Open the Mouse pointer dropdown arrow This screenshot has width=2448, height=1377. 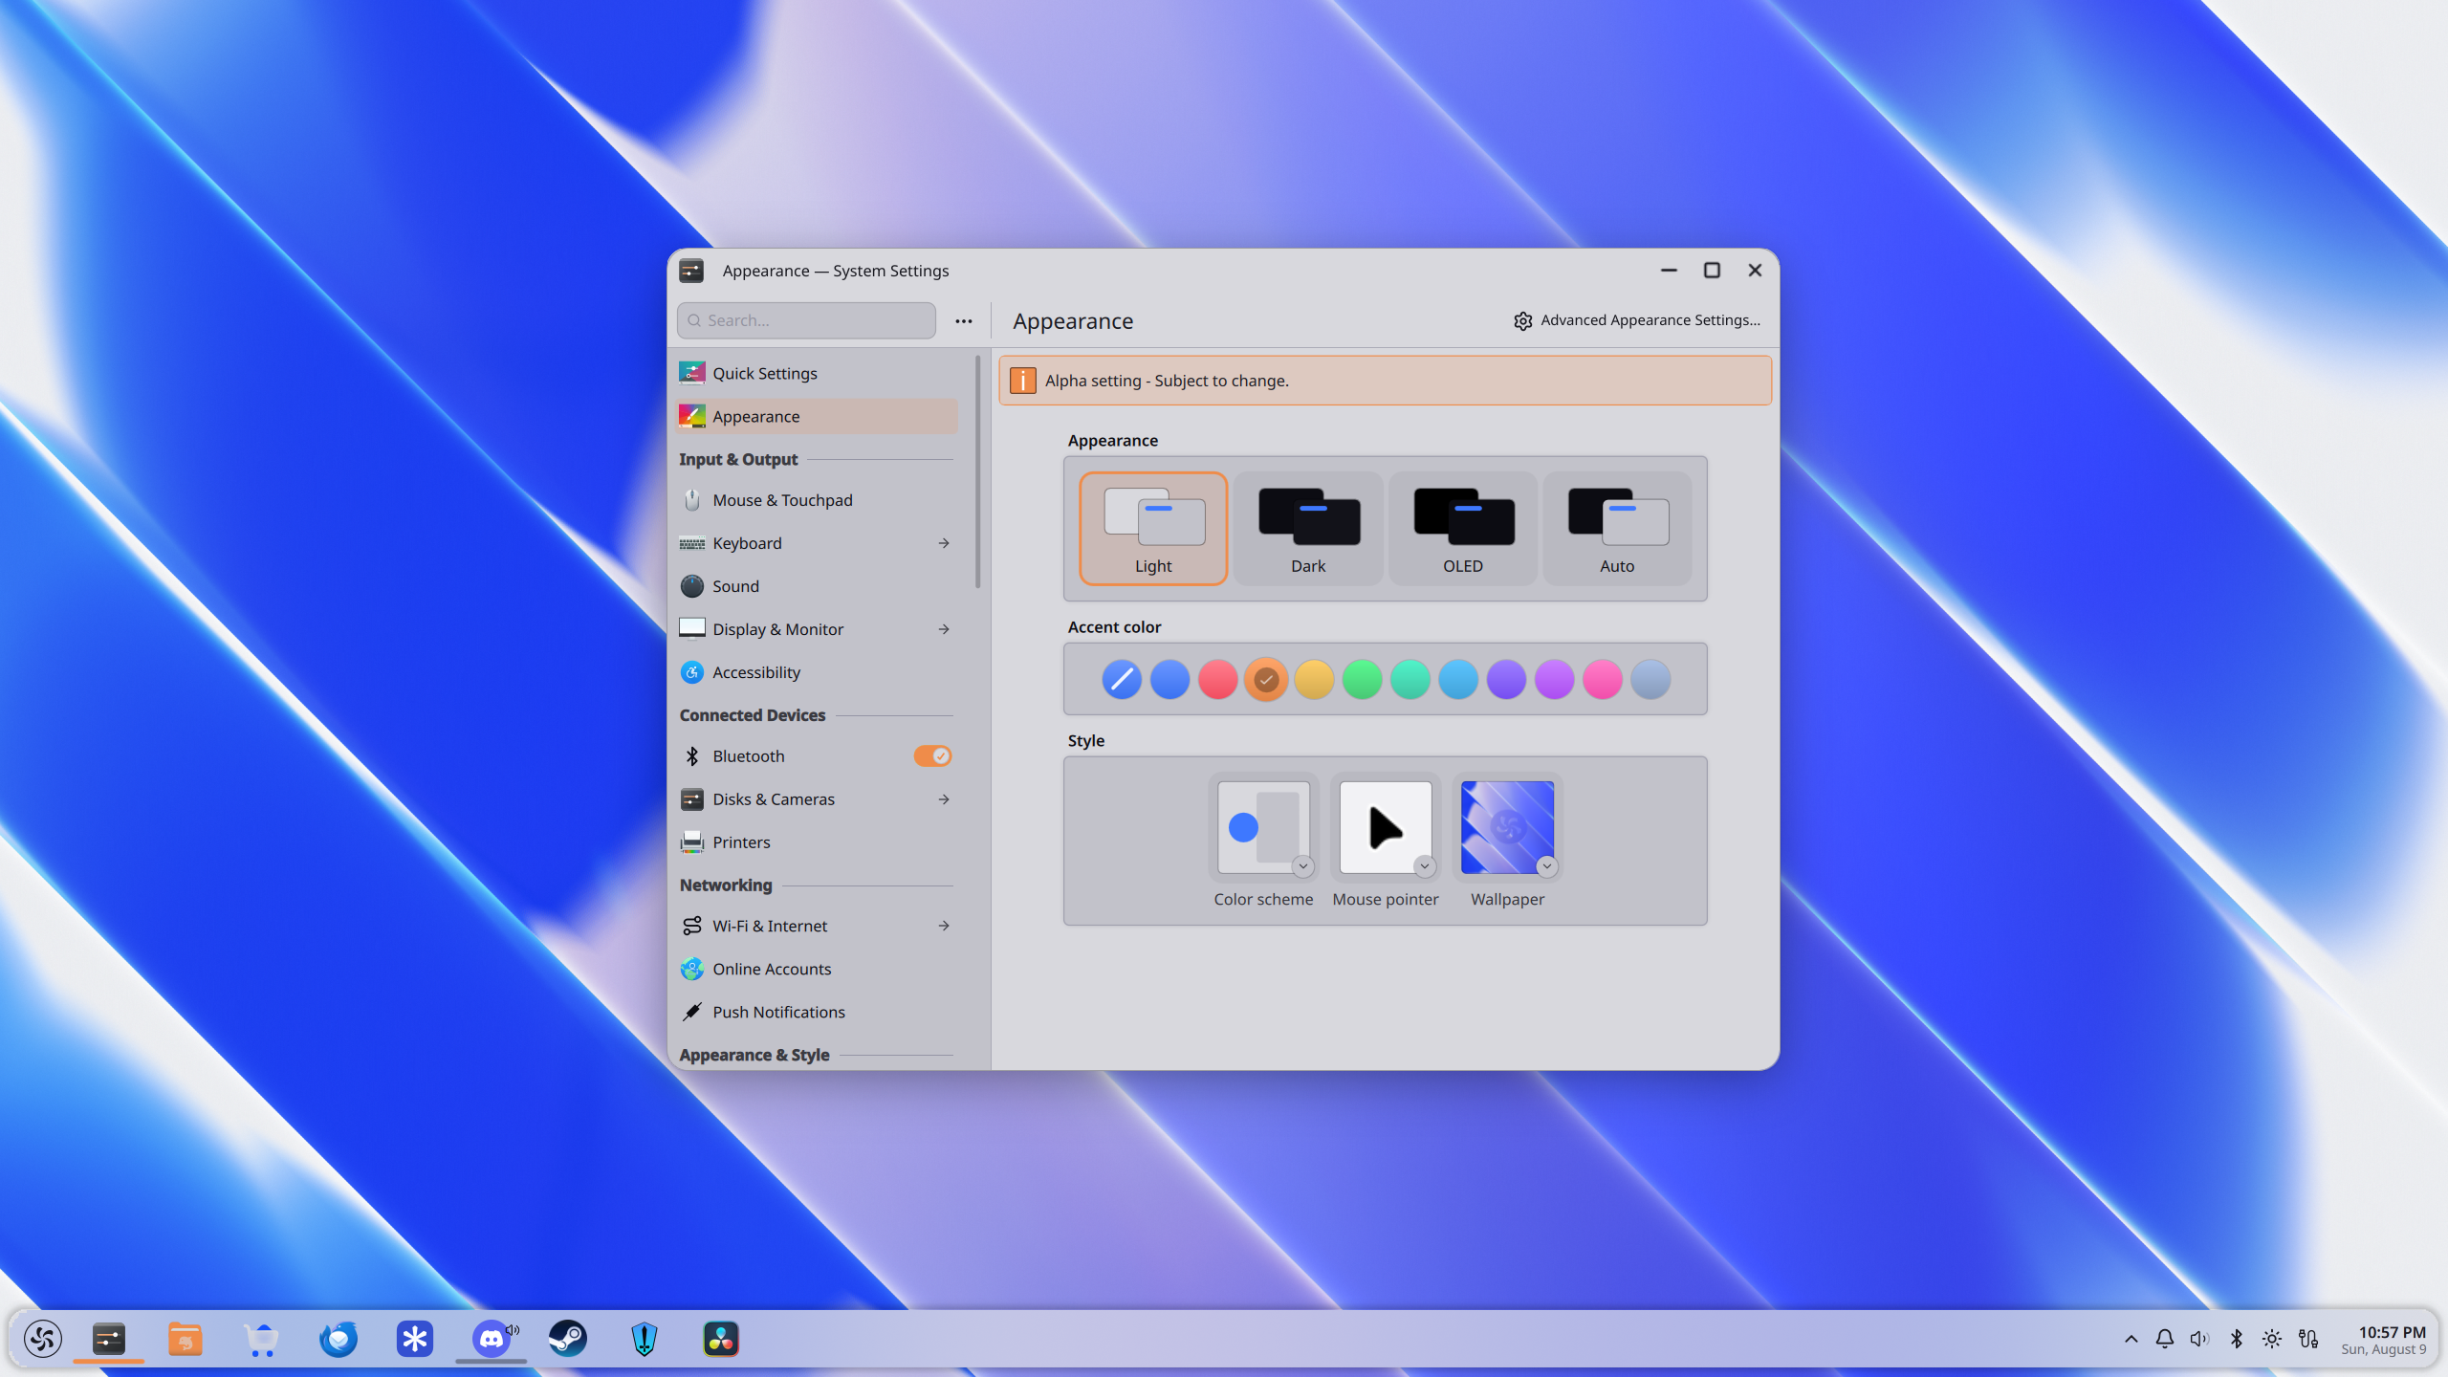1425,866
